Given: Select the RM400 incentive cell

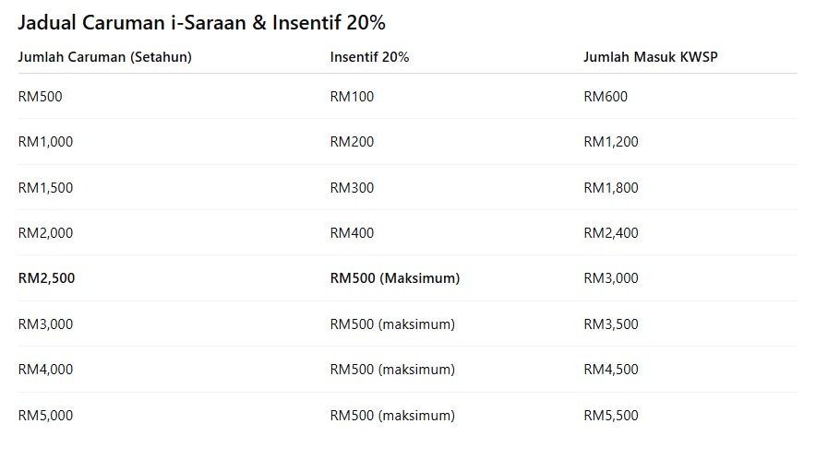Looking at the screenshot, I should 352,233.
